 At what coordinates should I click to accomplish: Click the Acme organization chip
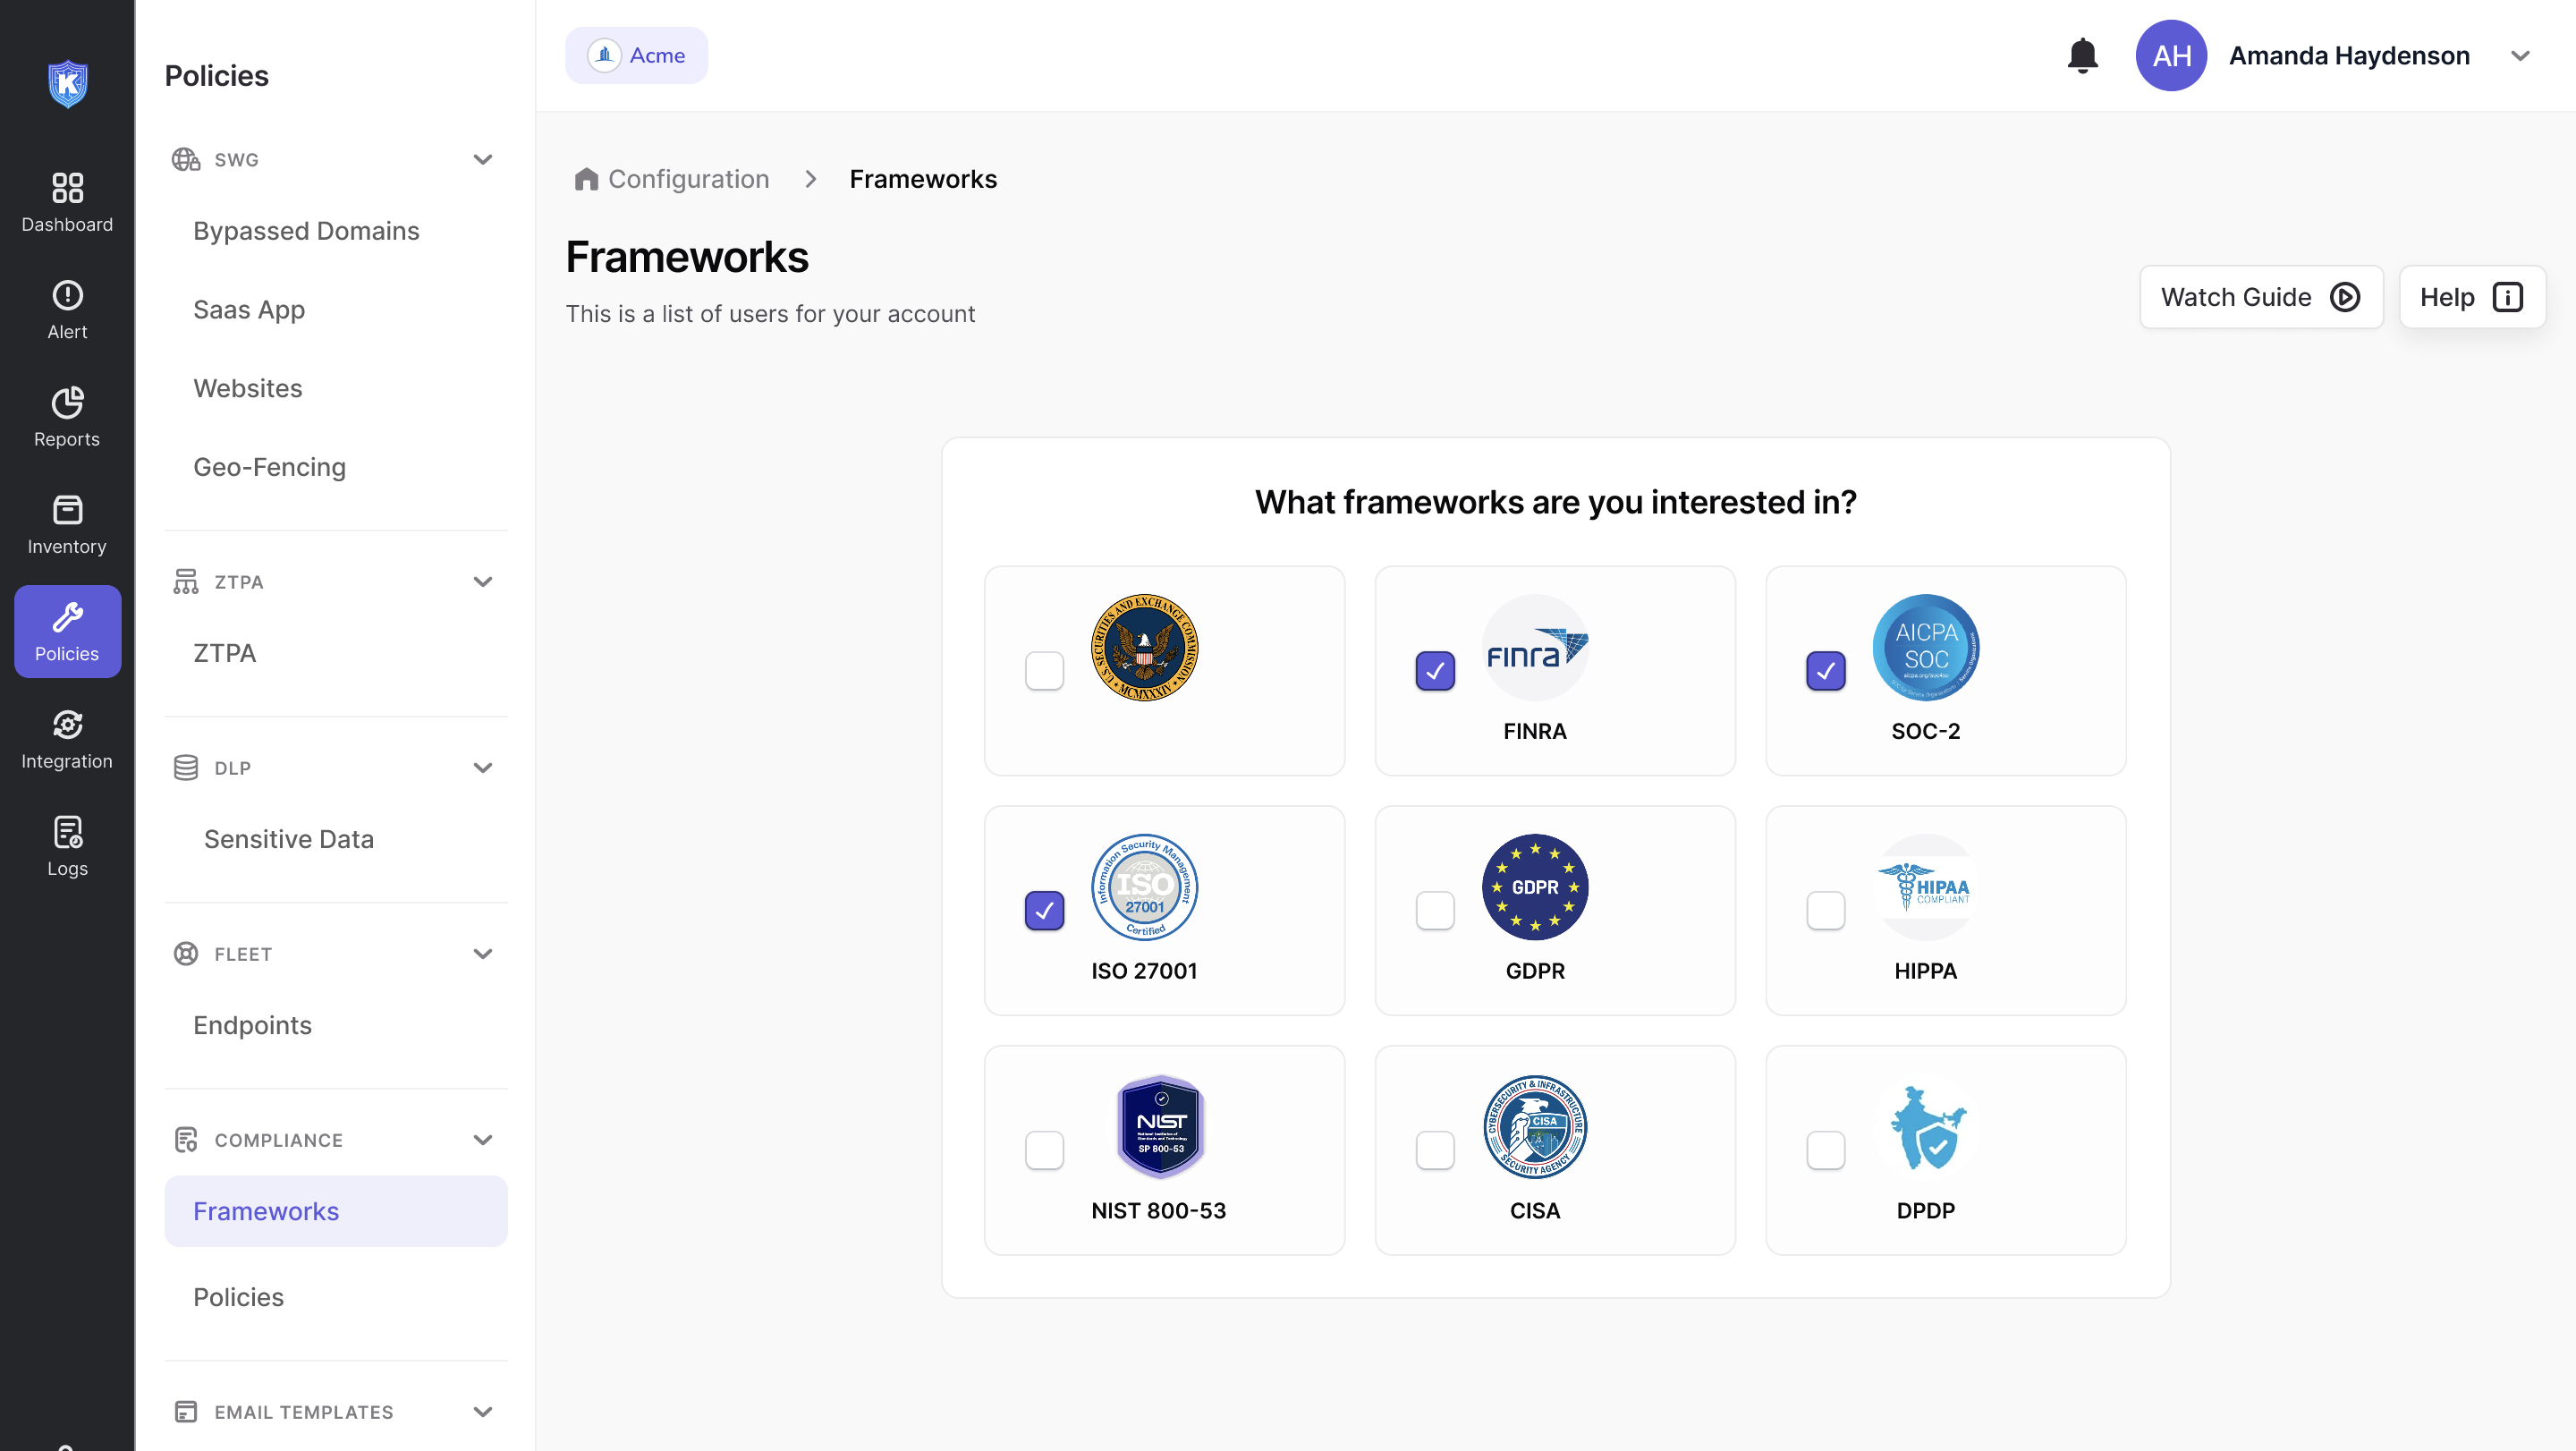tap(636, 56)
